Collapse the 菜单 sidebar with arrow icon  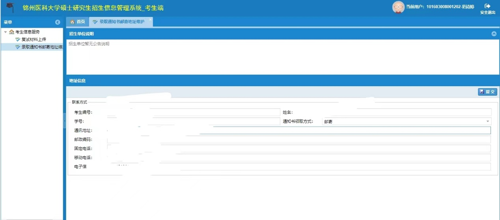(58, 22)
